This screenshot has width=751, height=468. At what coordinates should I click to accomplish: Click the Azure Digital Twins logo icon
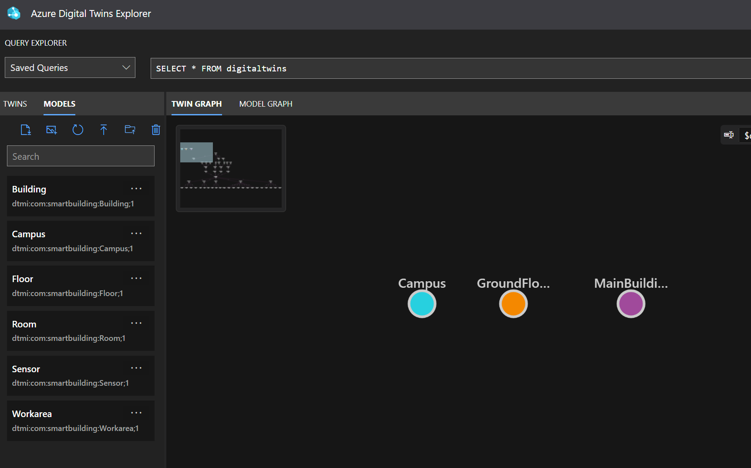pyautogui.click(x=14, y=13)
